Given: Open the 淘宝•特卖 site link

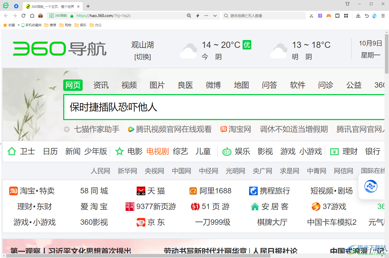Looking at the screenshot, I should (32, 191).
